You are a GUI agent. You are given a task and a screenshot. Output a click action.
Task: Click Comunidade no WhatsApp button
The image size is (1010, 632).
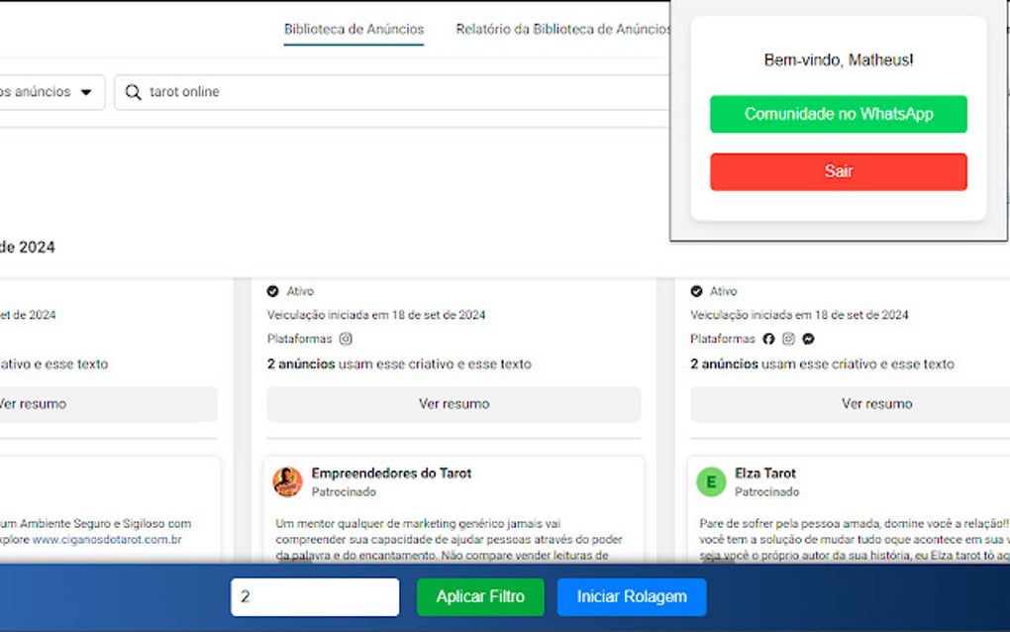pyautogui.click(x=838, y=114)
